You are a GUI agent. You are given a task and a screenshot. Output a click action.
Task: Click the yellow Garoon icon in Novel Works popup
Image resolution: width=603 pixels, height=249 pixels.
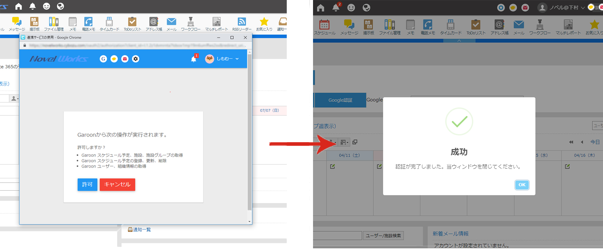click(114, 59)
